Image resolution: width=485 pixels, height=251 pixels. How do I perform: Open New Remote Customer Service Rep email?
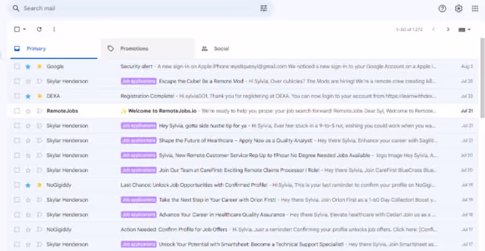coord(243,155)
